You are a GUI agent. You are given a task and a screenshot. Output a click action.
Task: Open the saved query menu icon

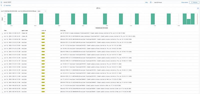[1, 2]
